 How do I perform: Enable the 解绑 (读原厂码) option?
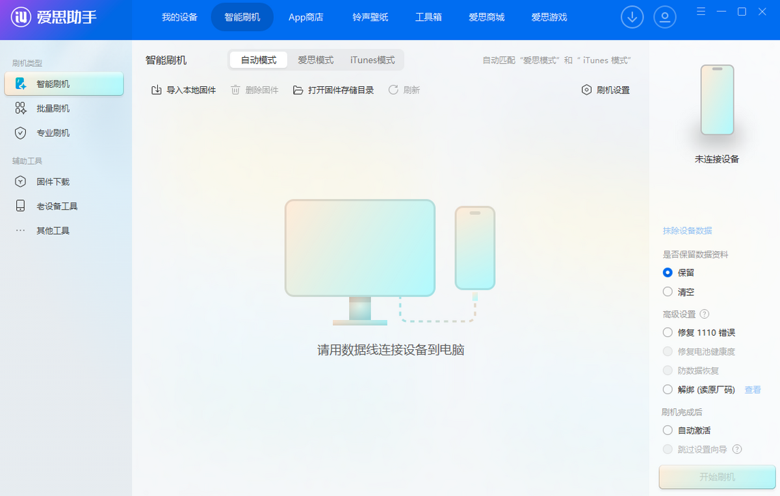click(x=668, y=390)
